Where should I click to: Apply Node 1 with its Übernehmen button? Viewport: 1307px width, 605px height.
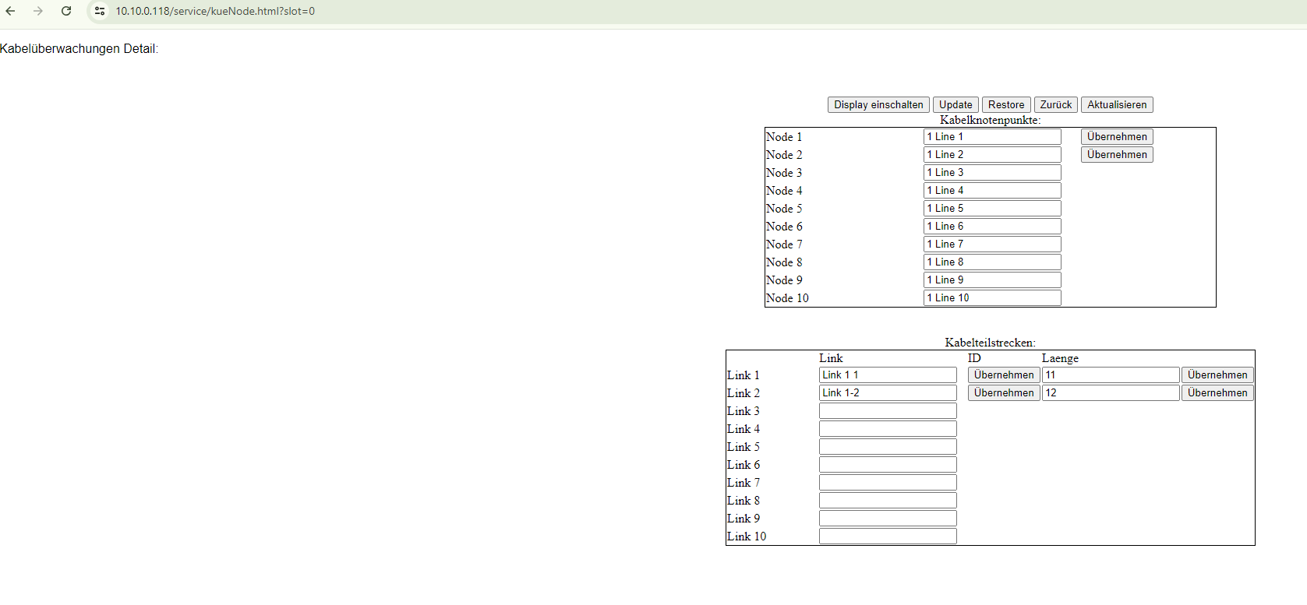(x=1116, y=136)
